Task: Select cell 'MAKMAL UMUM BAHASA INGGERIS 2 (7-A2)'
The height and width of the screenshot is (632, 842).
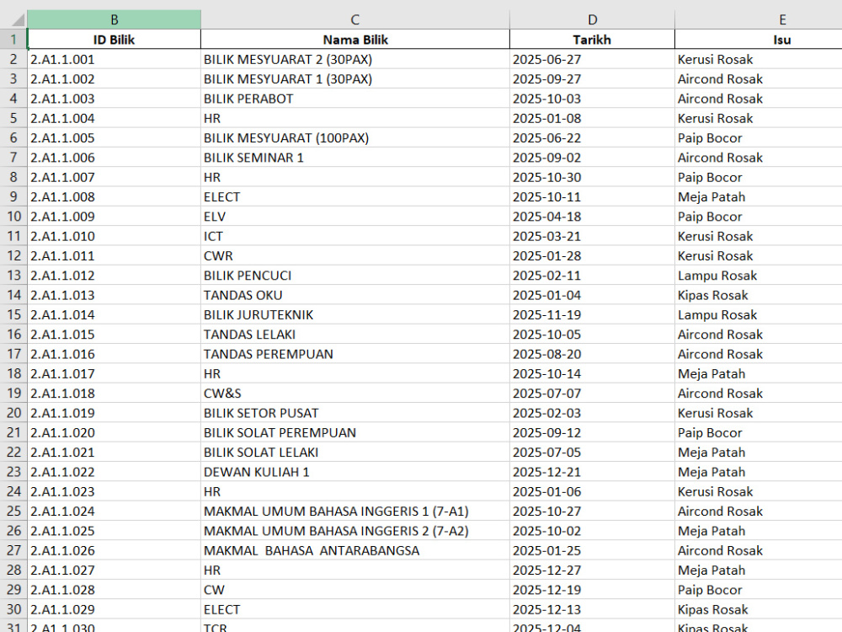Action: 355,531
